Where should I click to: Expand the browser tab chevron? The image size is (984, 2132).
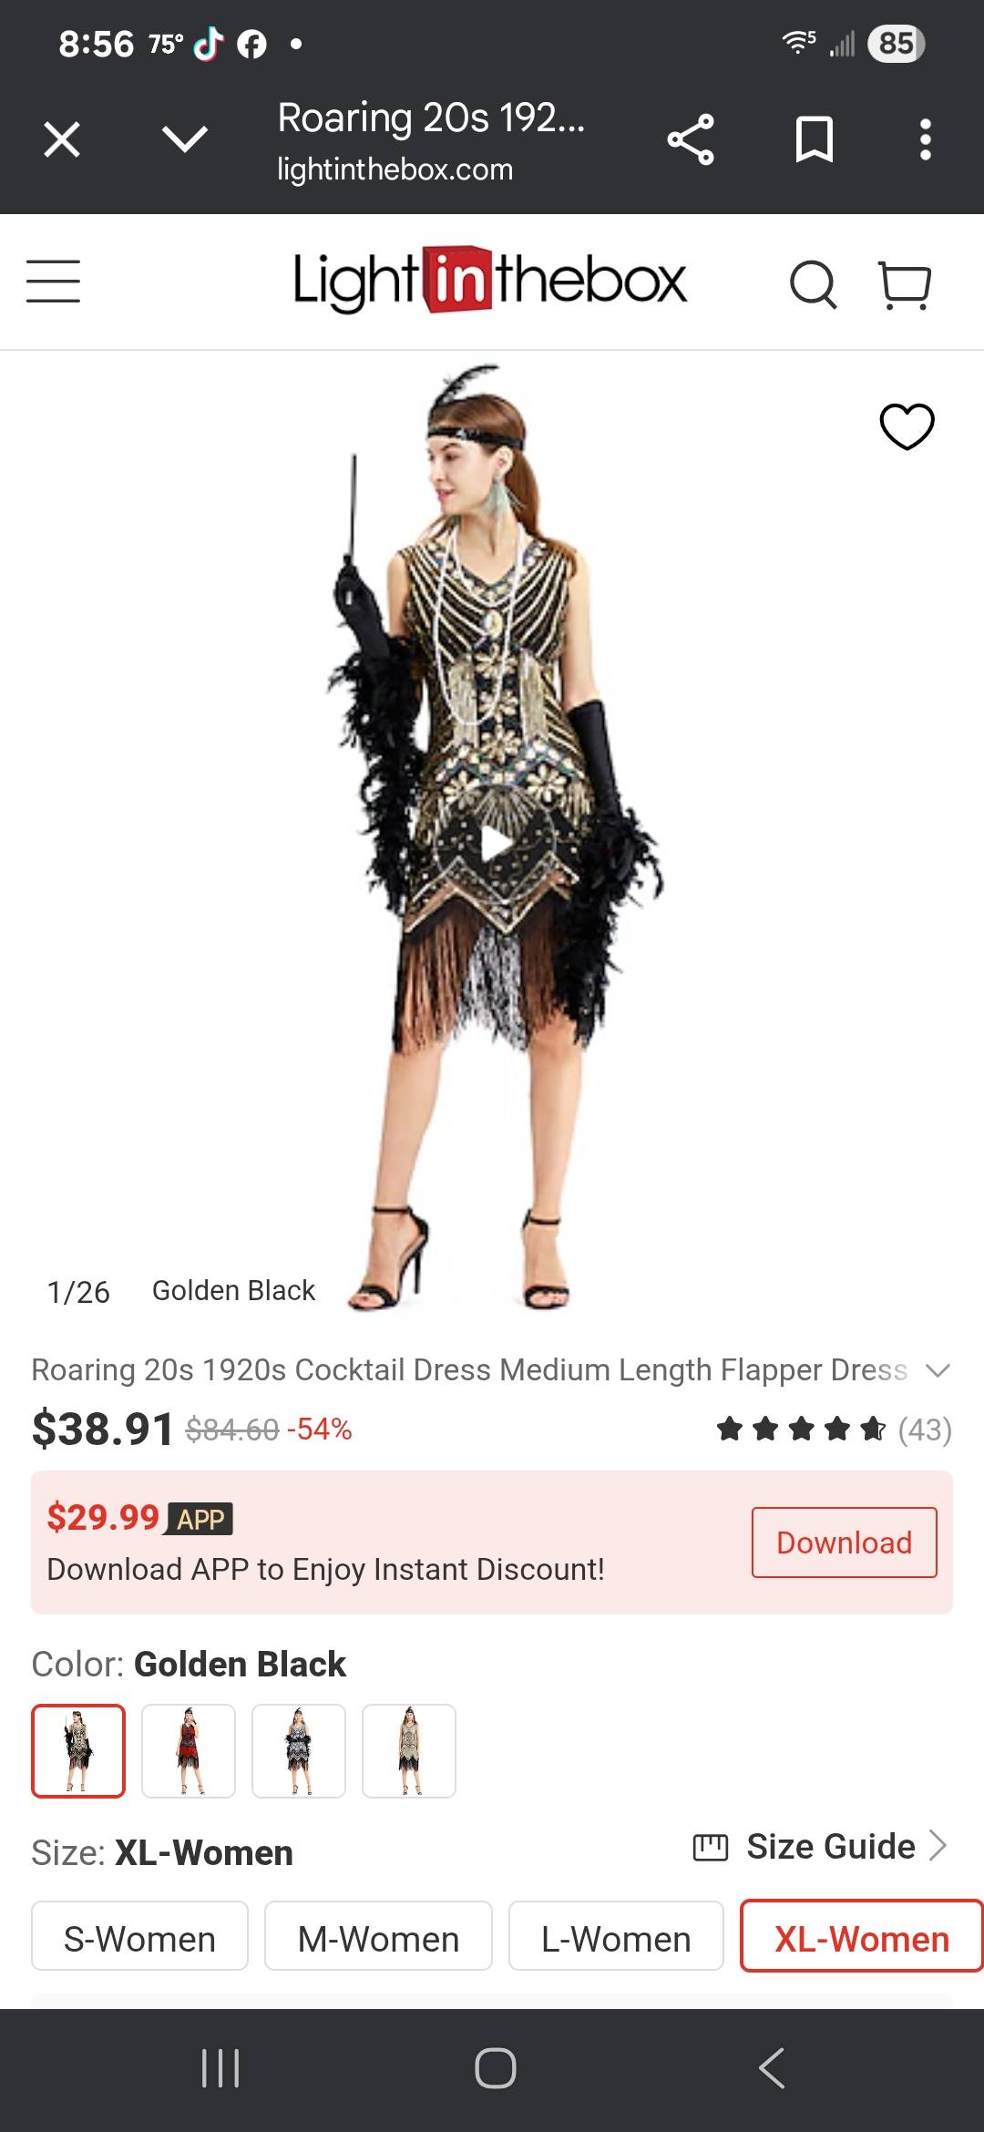point(185,139)
